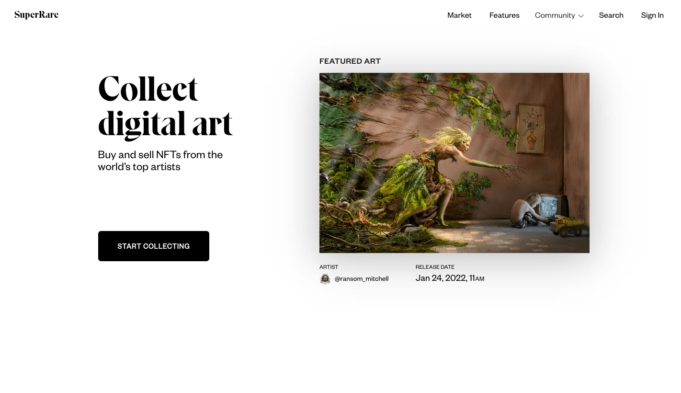Go to the Features page

[x=504, y=15]
